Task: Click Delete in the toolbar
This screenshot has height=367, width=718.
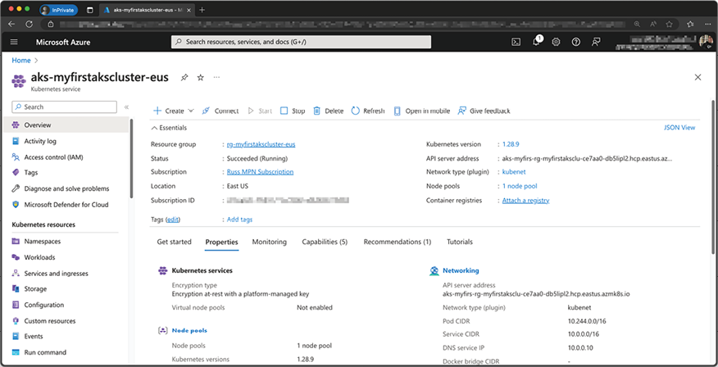Action: [x=329, y=111]
